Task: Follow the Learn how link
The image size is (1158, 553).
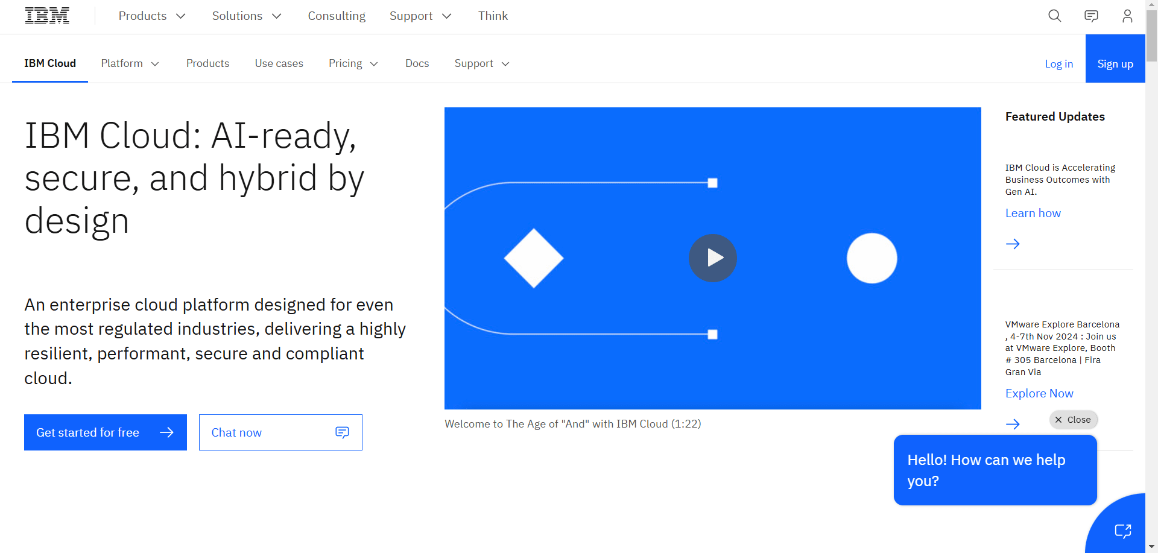Action: [x=1033, y=213]
